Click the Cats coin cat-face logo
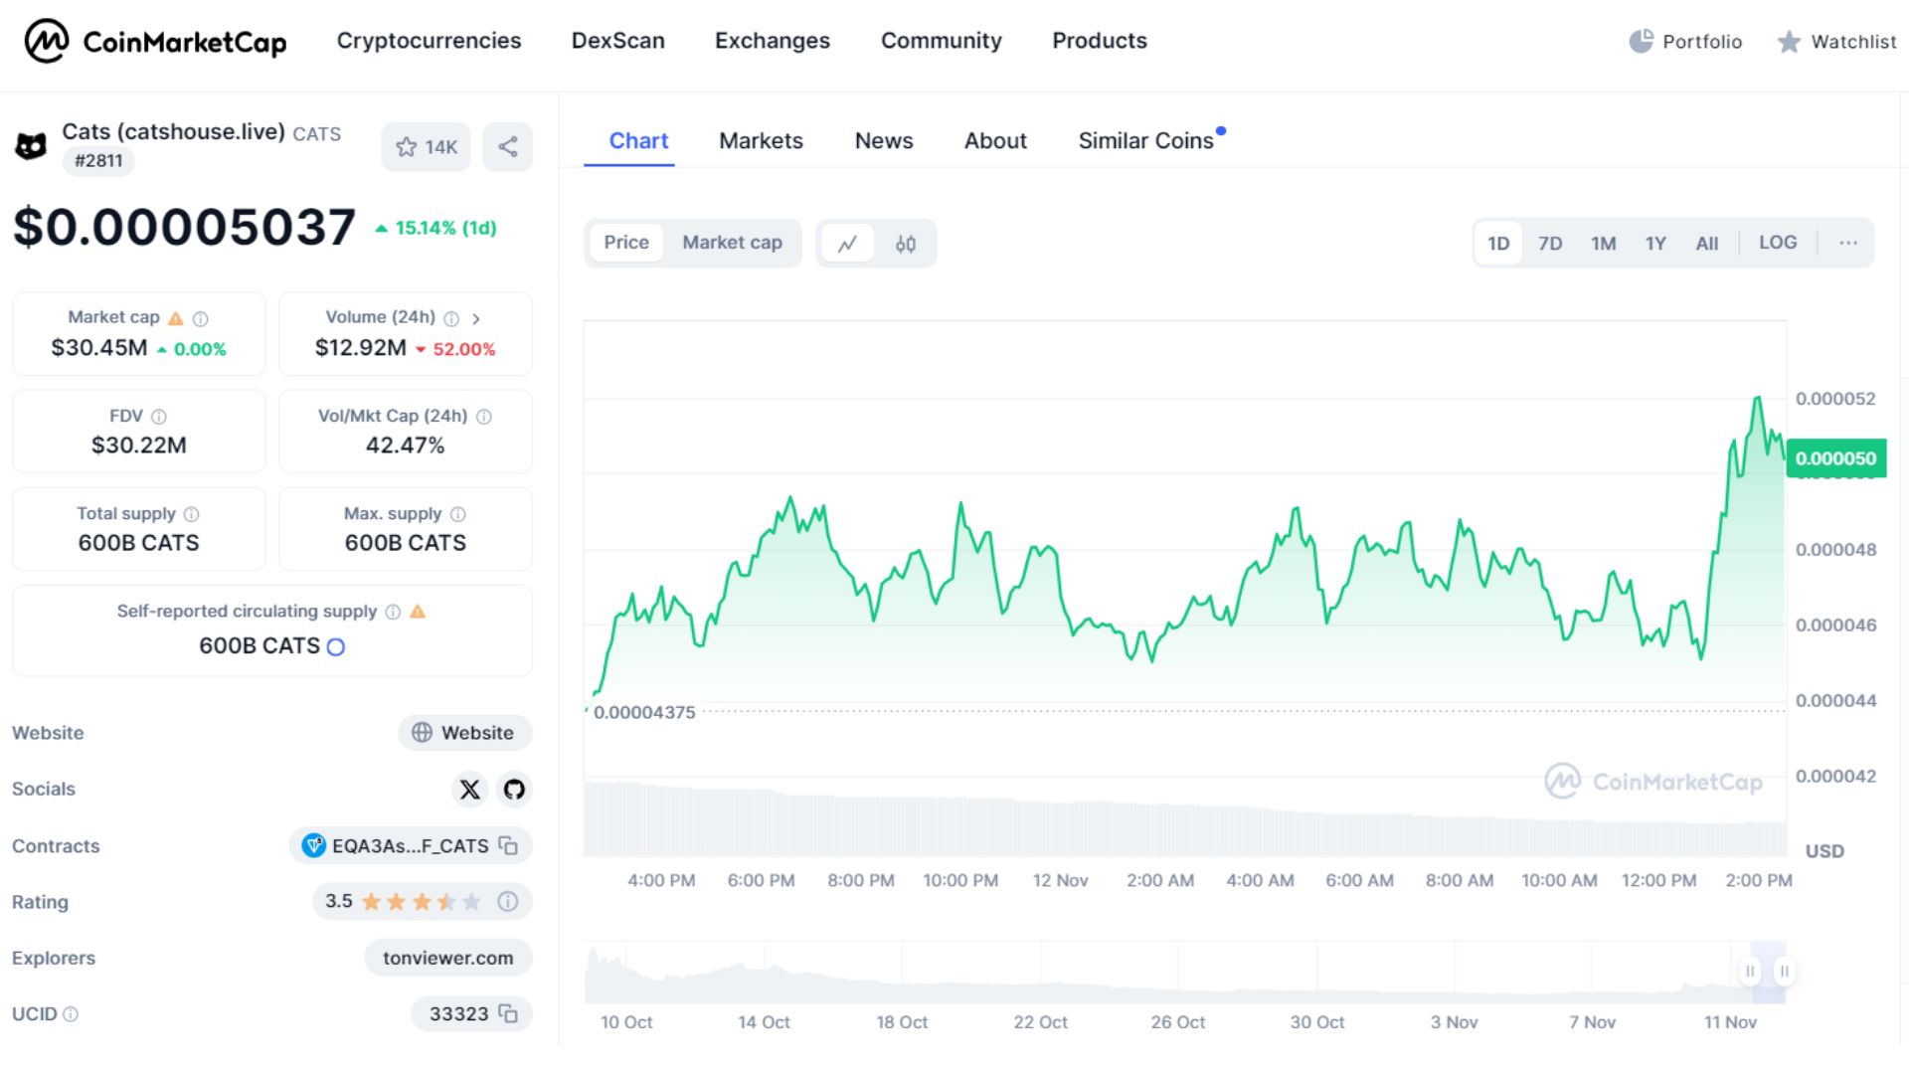 click(x=31, y=146)
